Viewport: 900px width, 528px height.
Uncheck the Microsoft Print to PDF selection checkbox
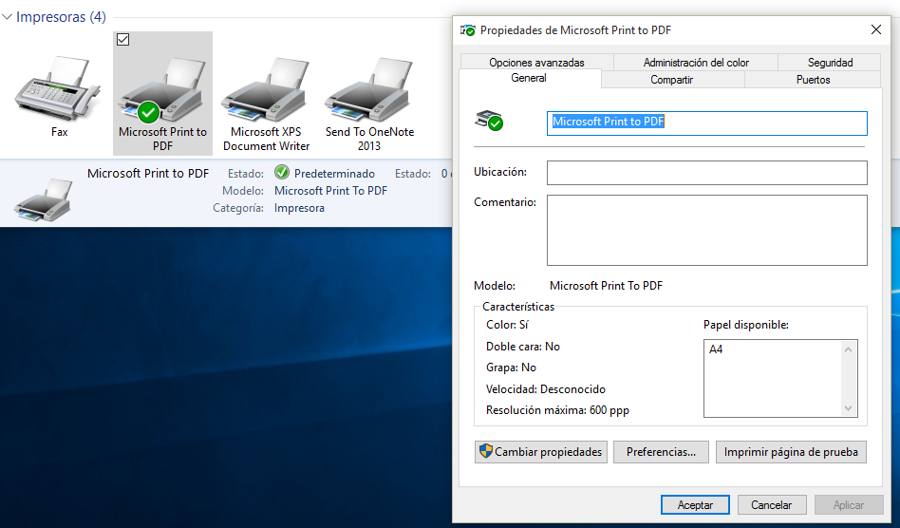click(x=122, y=40)
